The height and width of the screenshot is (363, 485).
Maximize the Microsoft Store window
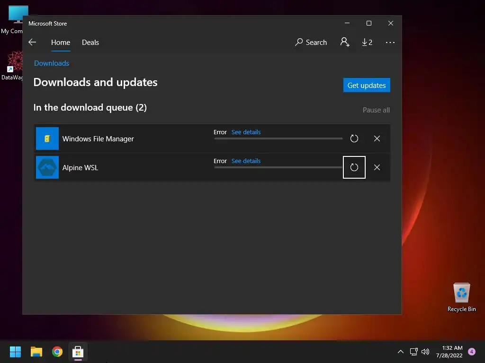(x=368, y=23)
